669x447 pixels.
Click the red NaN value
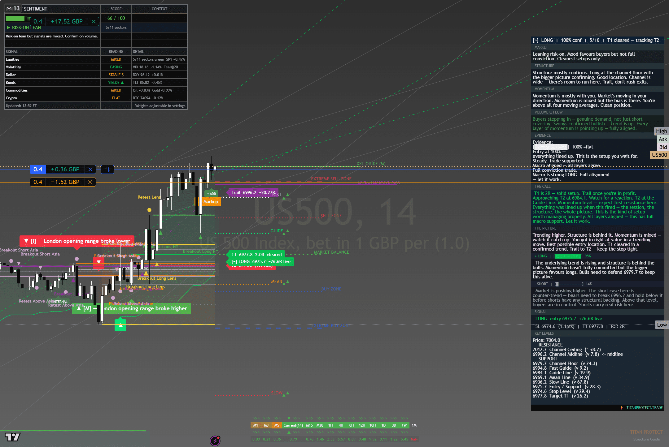coord(414,439)
